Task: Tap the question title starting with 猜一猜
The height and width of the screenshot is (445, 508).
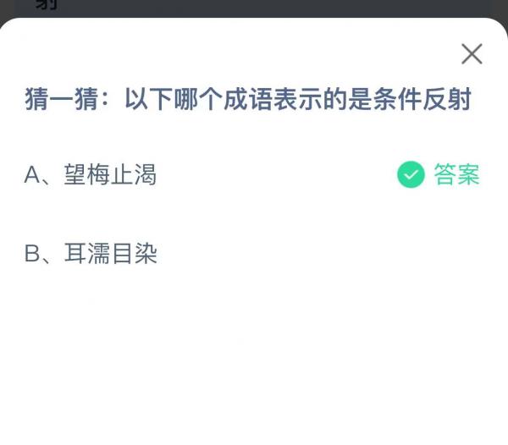Action: [248, 99]
